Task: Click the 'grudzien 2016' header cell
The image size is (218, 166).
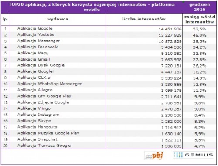Action: pyautogui.click(x=200, y=7)
